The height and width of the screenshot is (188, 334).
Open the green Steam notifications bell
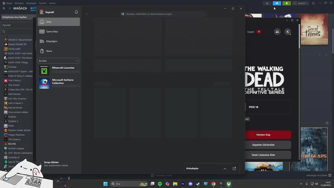point(287,3)
